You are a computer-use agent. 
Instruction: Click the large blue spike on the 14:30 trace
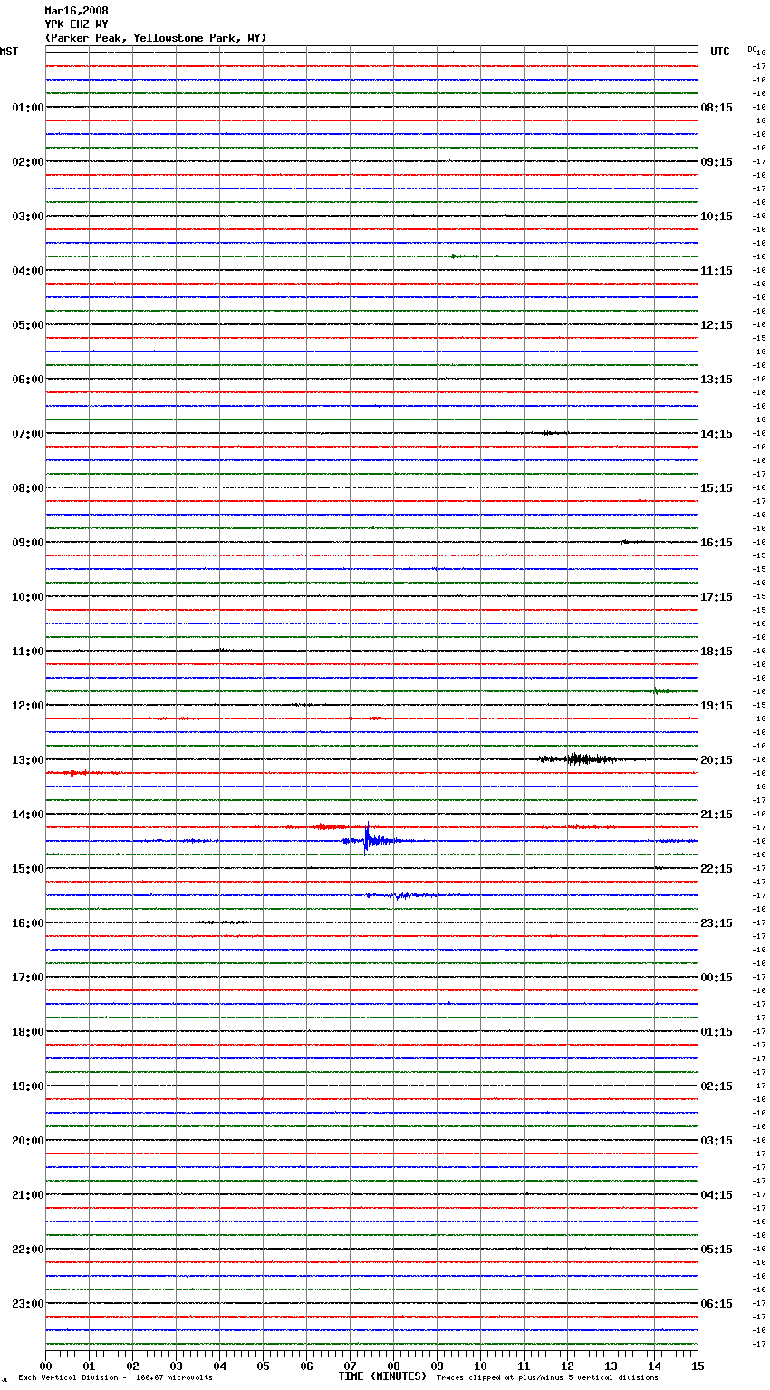click(x=367, y=839)
